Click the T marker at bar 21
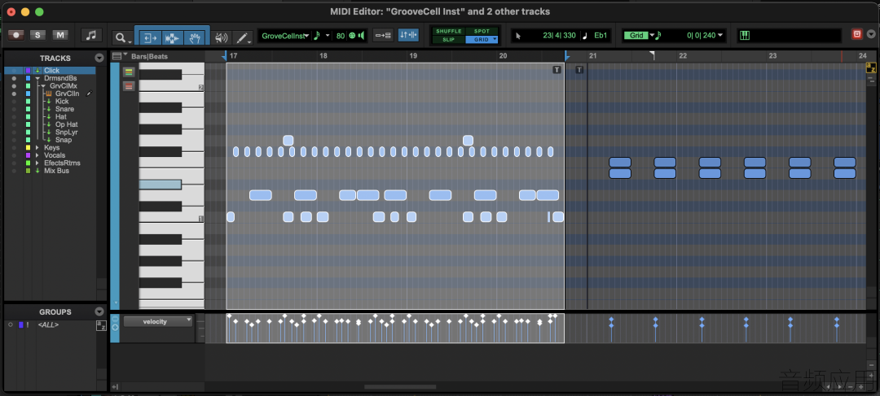The width and height of the screenshot is (880, 396). tap(580, 70)
